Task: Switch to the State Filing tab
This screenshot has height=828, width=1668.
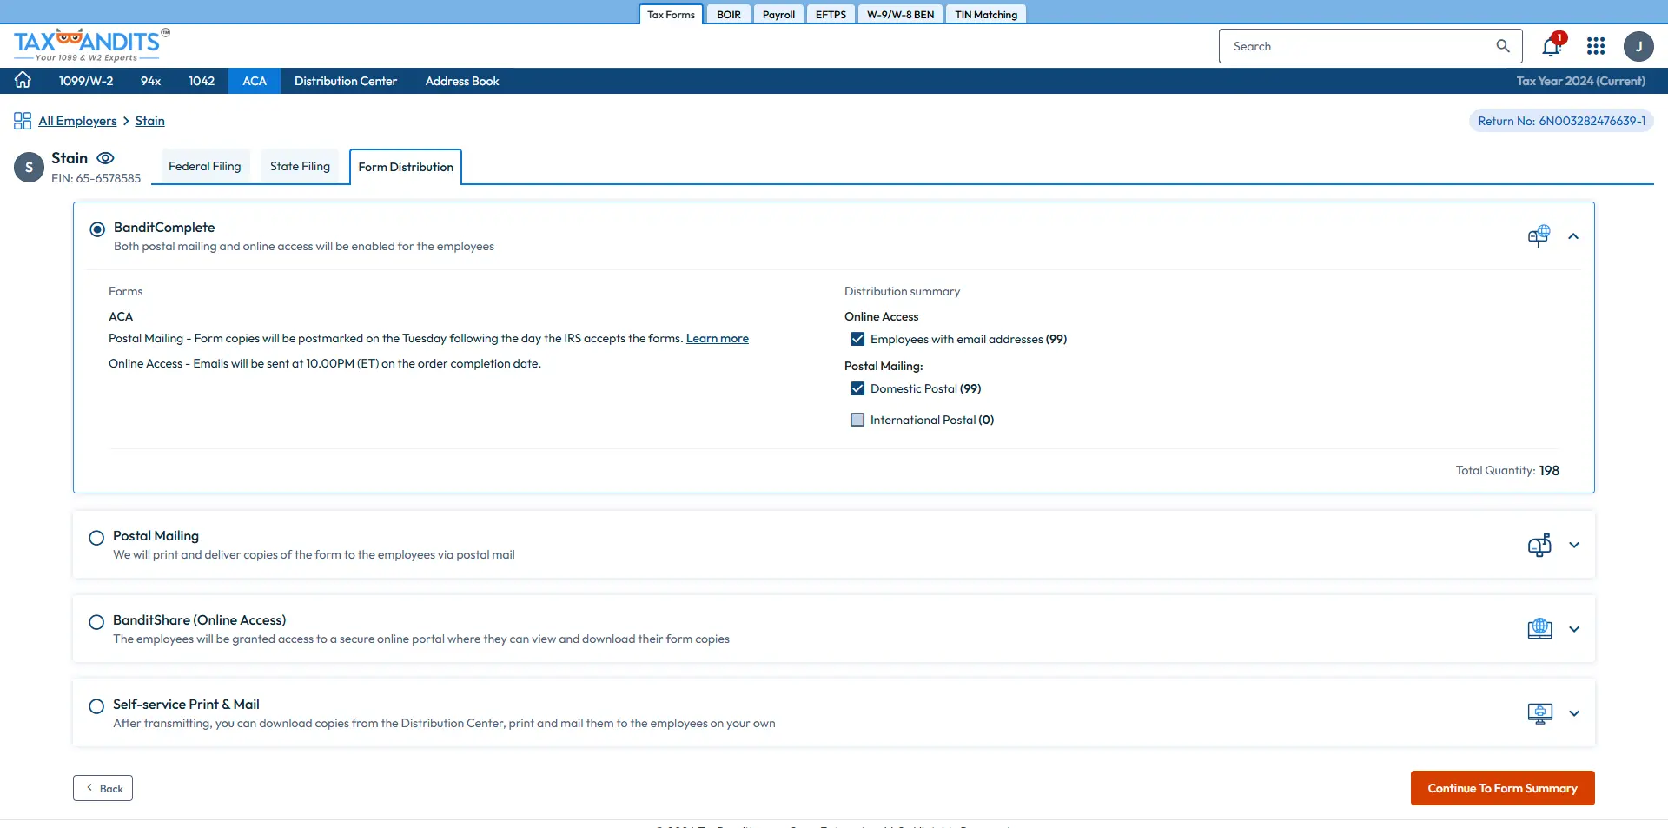Action: coord(300,166)
